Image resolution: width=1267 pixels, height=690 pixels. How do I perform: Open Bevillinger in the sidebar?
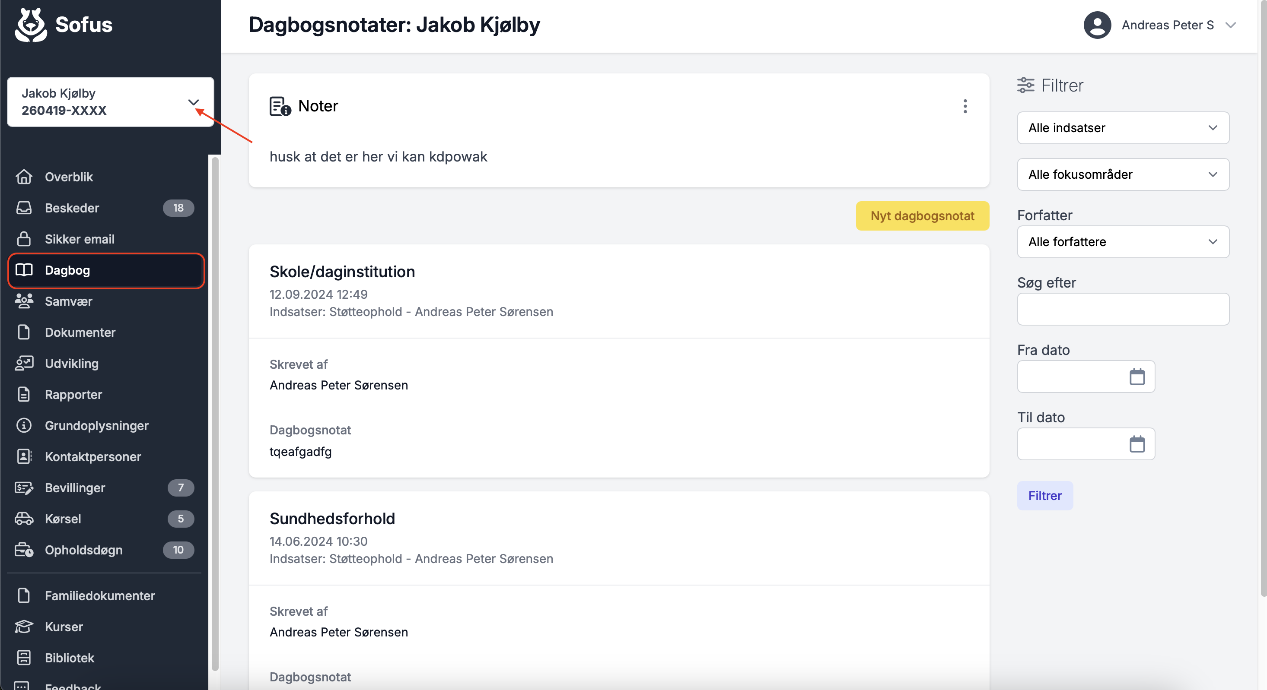click(x=75, y=488)
